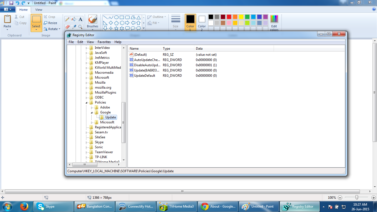Collapse the Policies tree node
Screen dimensions: 377x212
86,102
